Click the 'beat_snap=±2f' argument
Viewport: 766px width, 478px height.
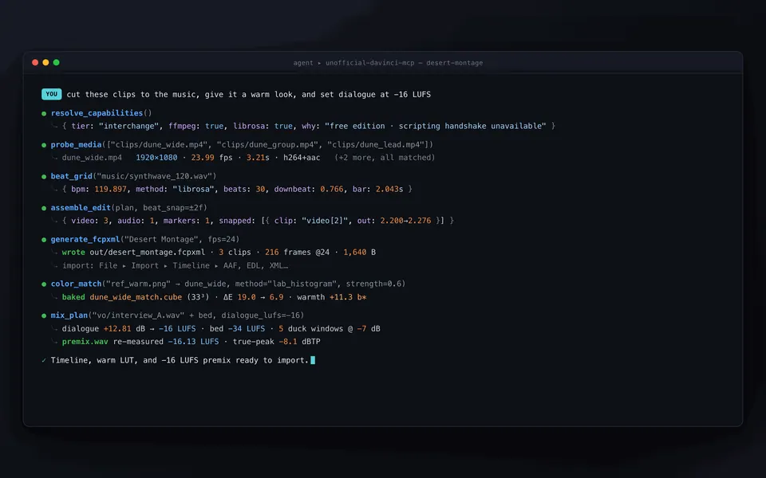tap(173, 208)
